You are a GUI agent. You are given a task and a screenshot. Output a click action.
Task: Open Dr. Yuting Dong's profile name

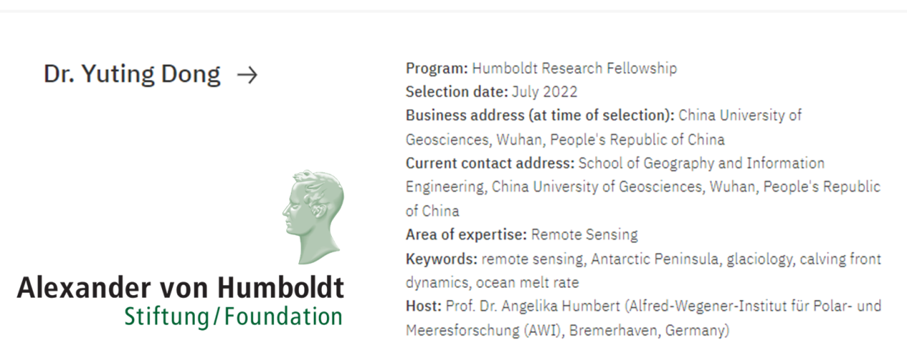coord(132,74)
